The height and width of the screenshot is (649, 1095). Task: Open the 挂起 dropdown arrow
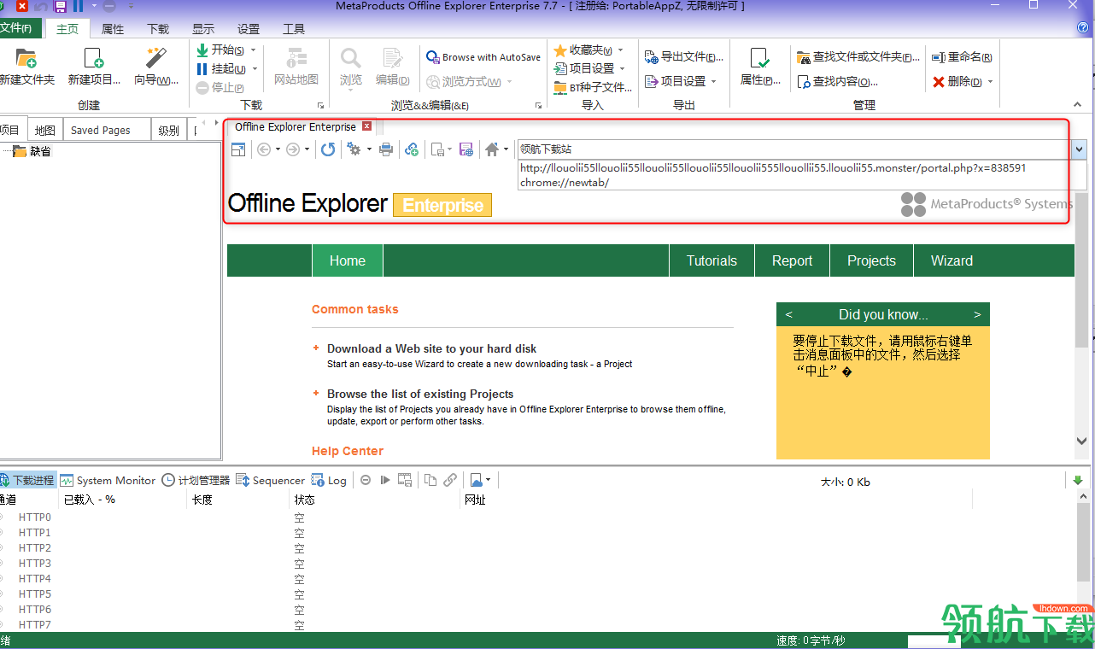(254, 68)
